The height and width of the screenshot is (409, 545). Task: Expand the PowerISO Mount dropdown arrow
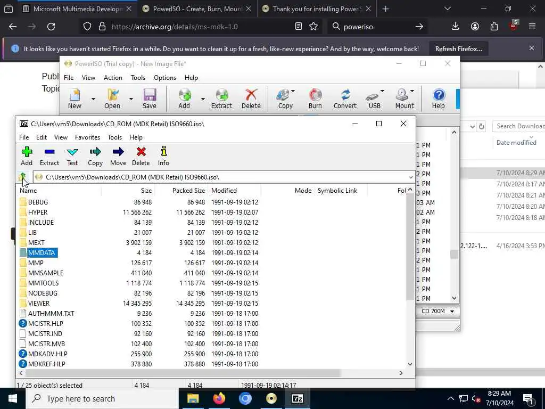412,91
